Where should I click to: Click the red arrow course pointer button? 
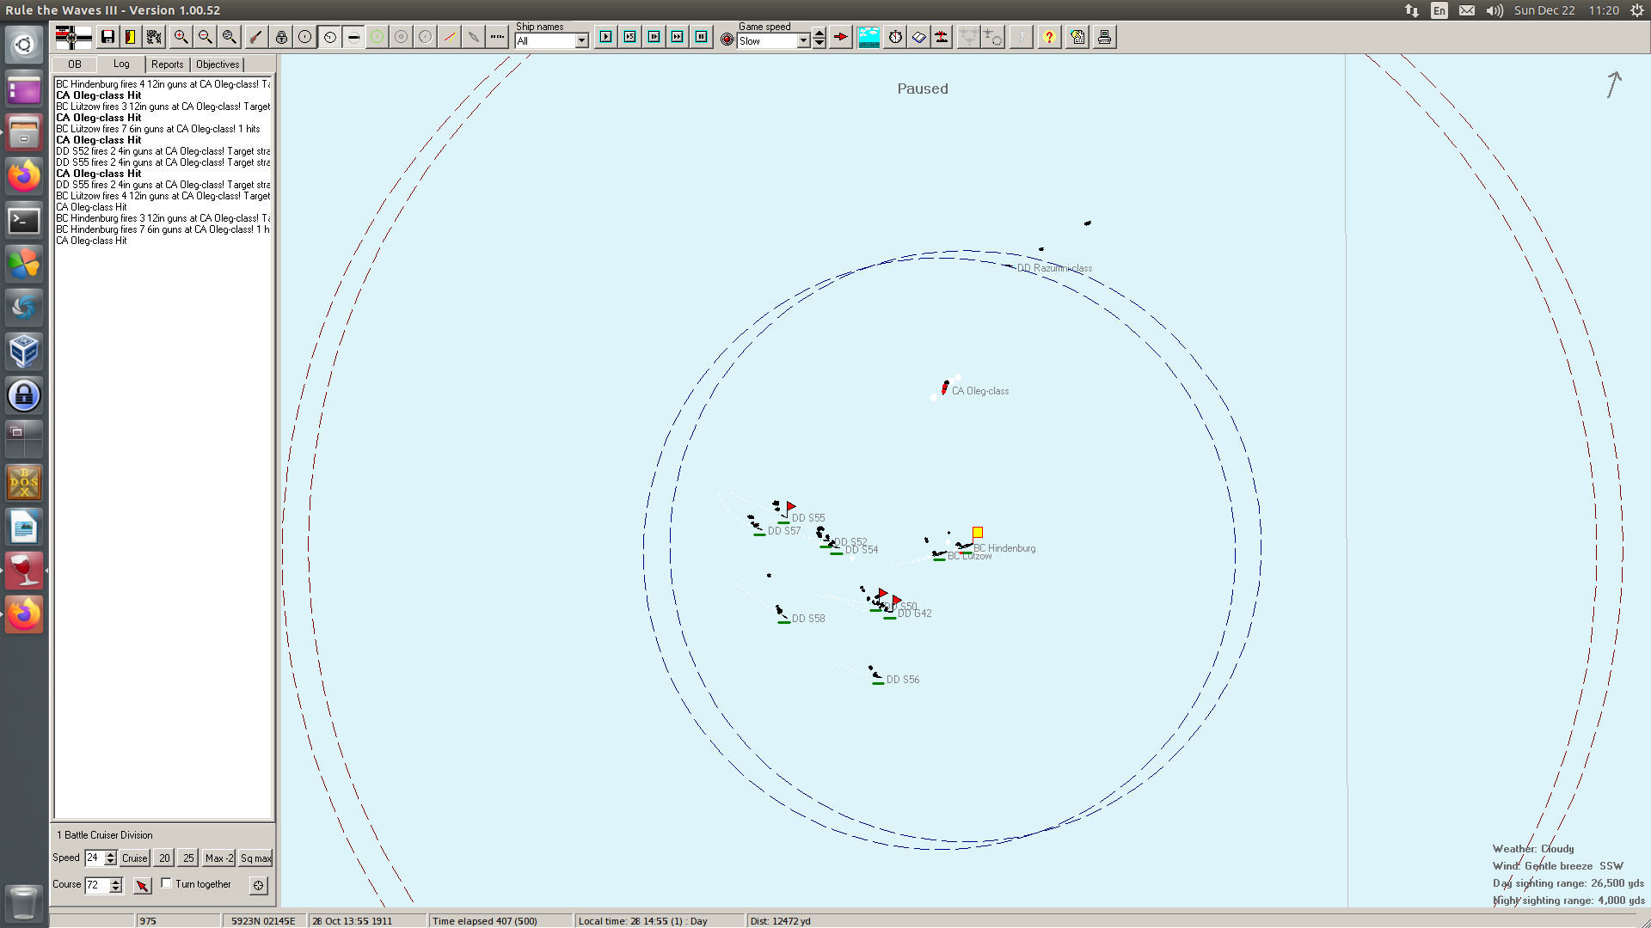[143, 885]
